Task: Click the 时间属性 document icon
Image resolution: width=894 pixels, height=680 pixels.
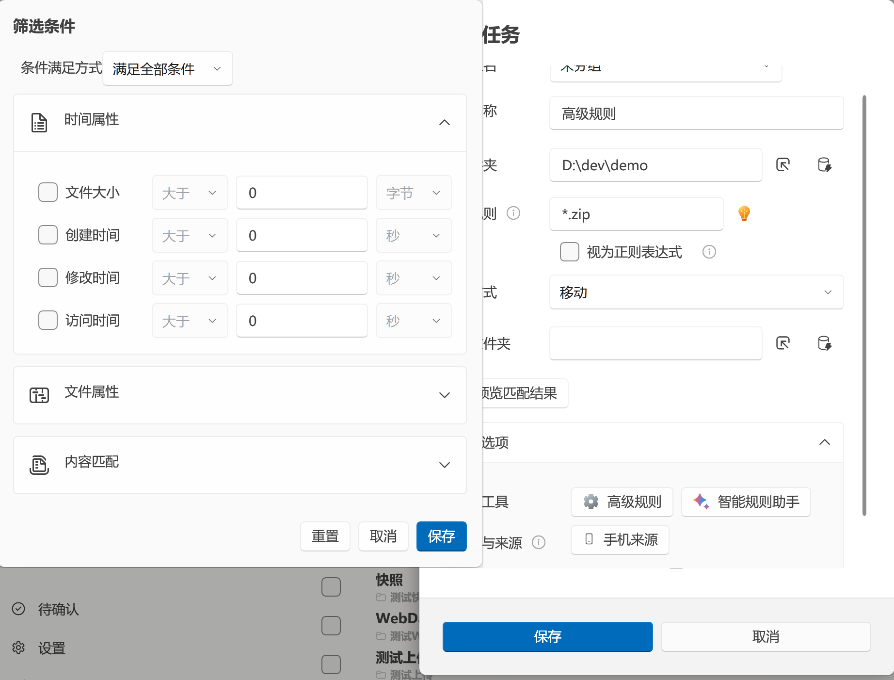Action: [39, 122]
